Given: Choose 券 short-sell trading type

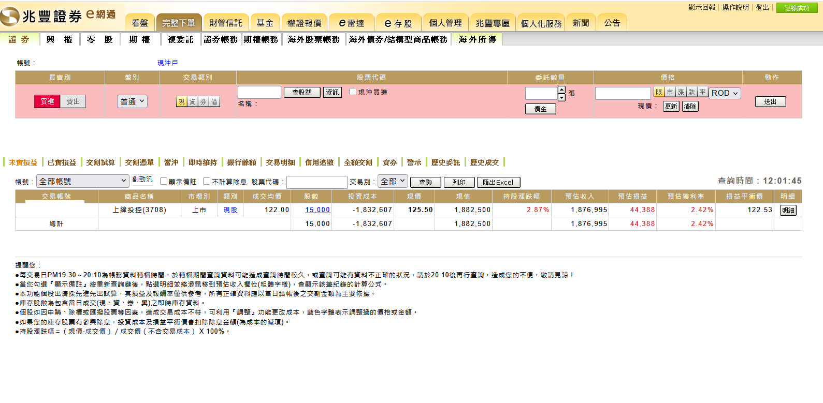Looking at the screenshot, I should 203,102.
